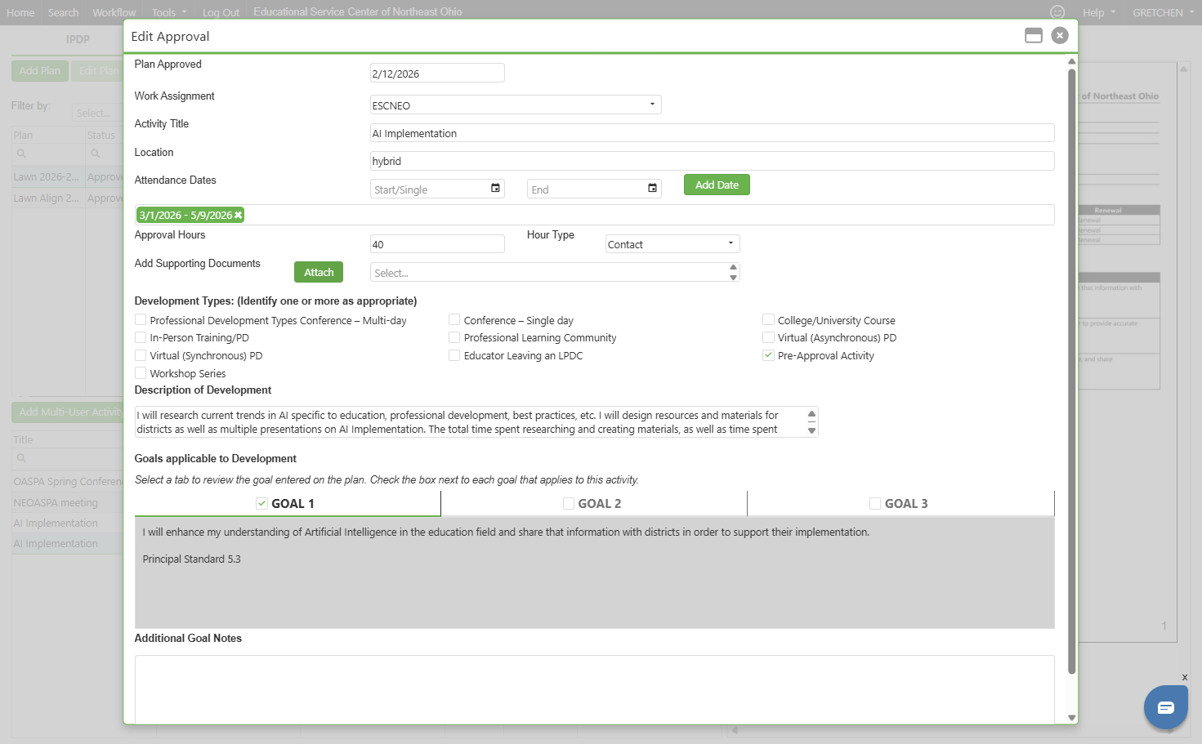This screenshot has width=1202, height=744.
Task: Click the Attach button
Action: click(319, 273)
